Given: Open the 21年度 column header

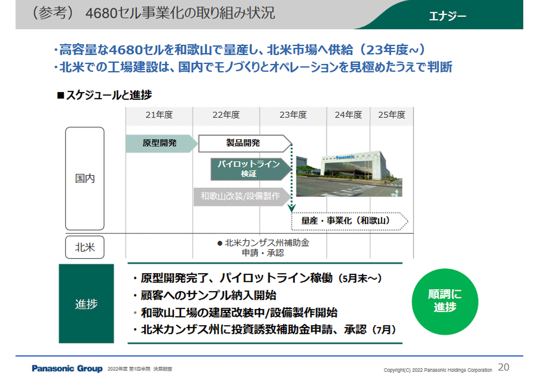Looking at the screenshot, I should pos(159,115).
